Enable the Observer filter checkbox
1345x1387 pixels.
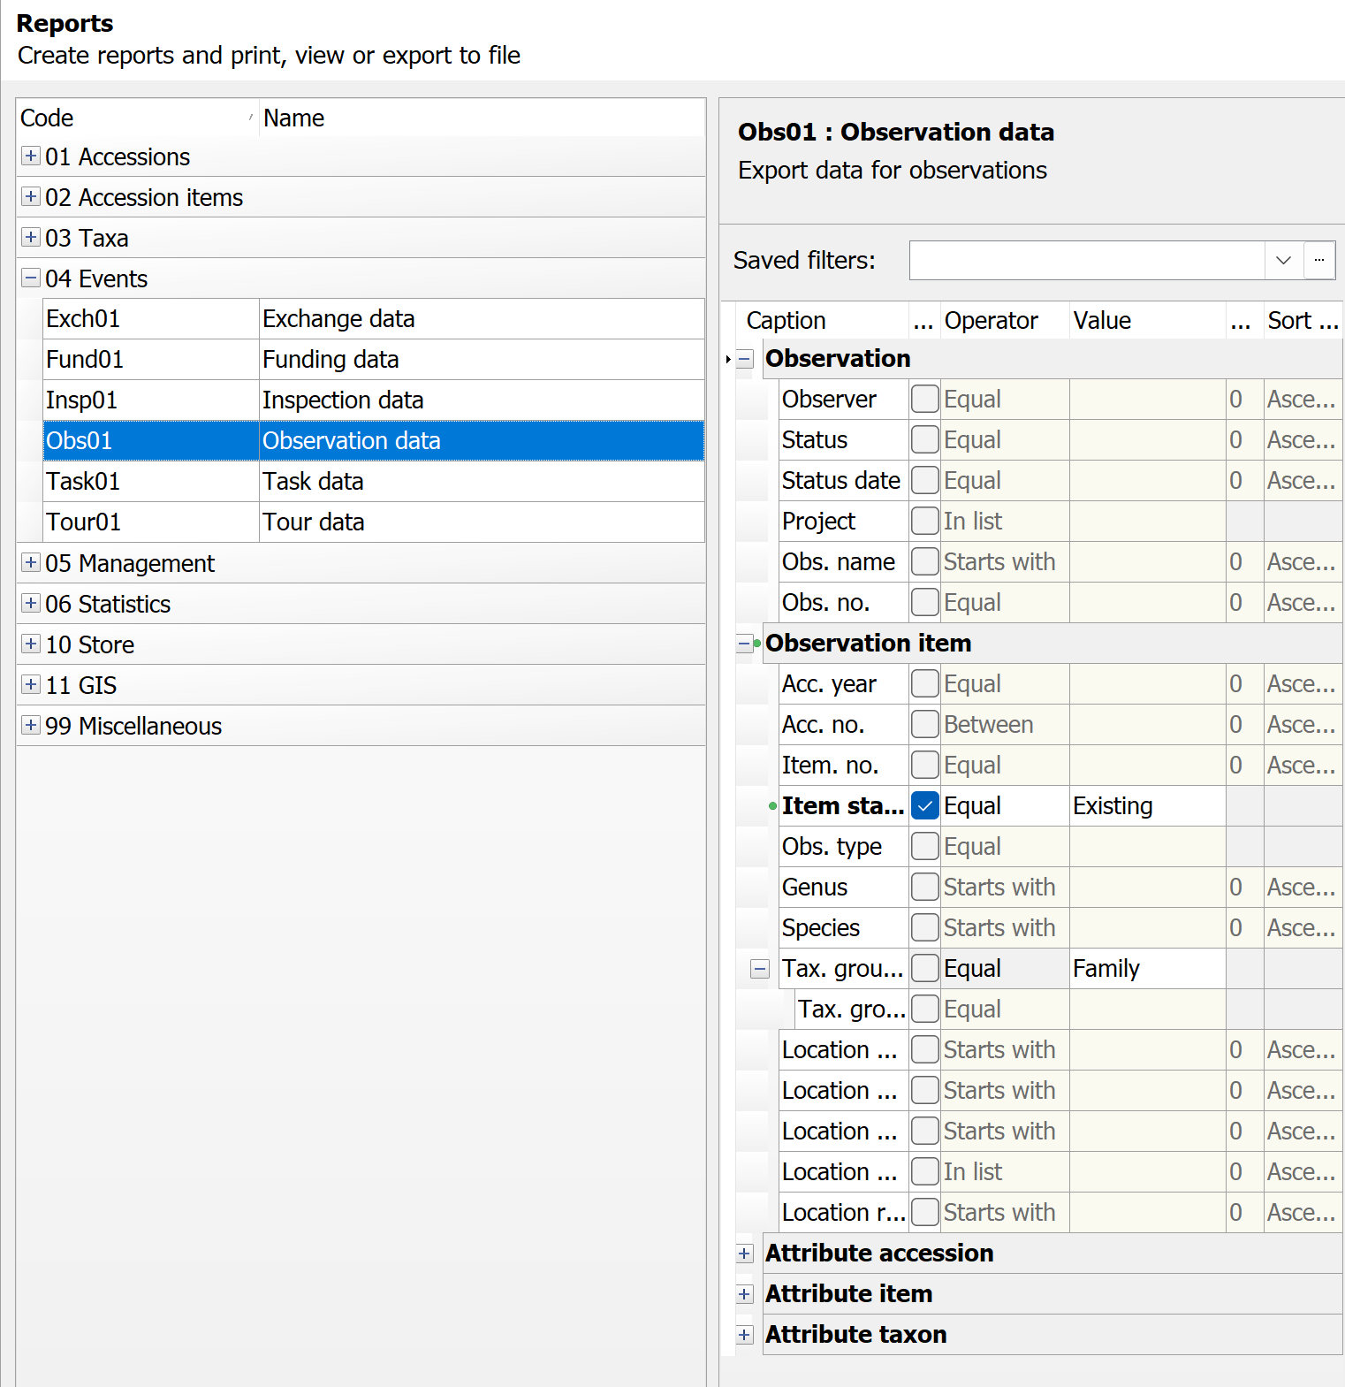point(925,400)
